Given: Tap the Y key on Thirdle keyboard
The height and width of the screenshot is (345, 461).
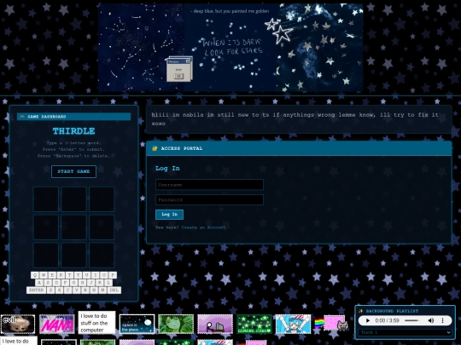Looking at the screenshot, I should (x=79, y=275).
